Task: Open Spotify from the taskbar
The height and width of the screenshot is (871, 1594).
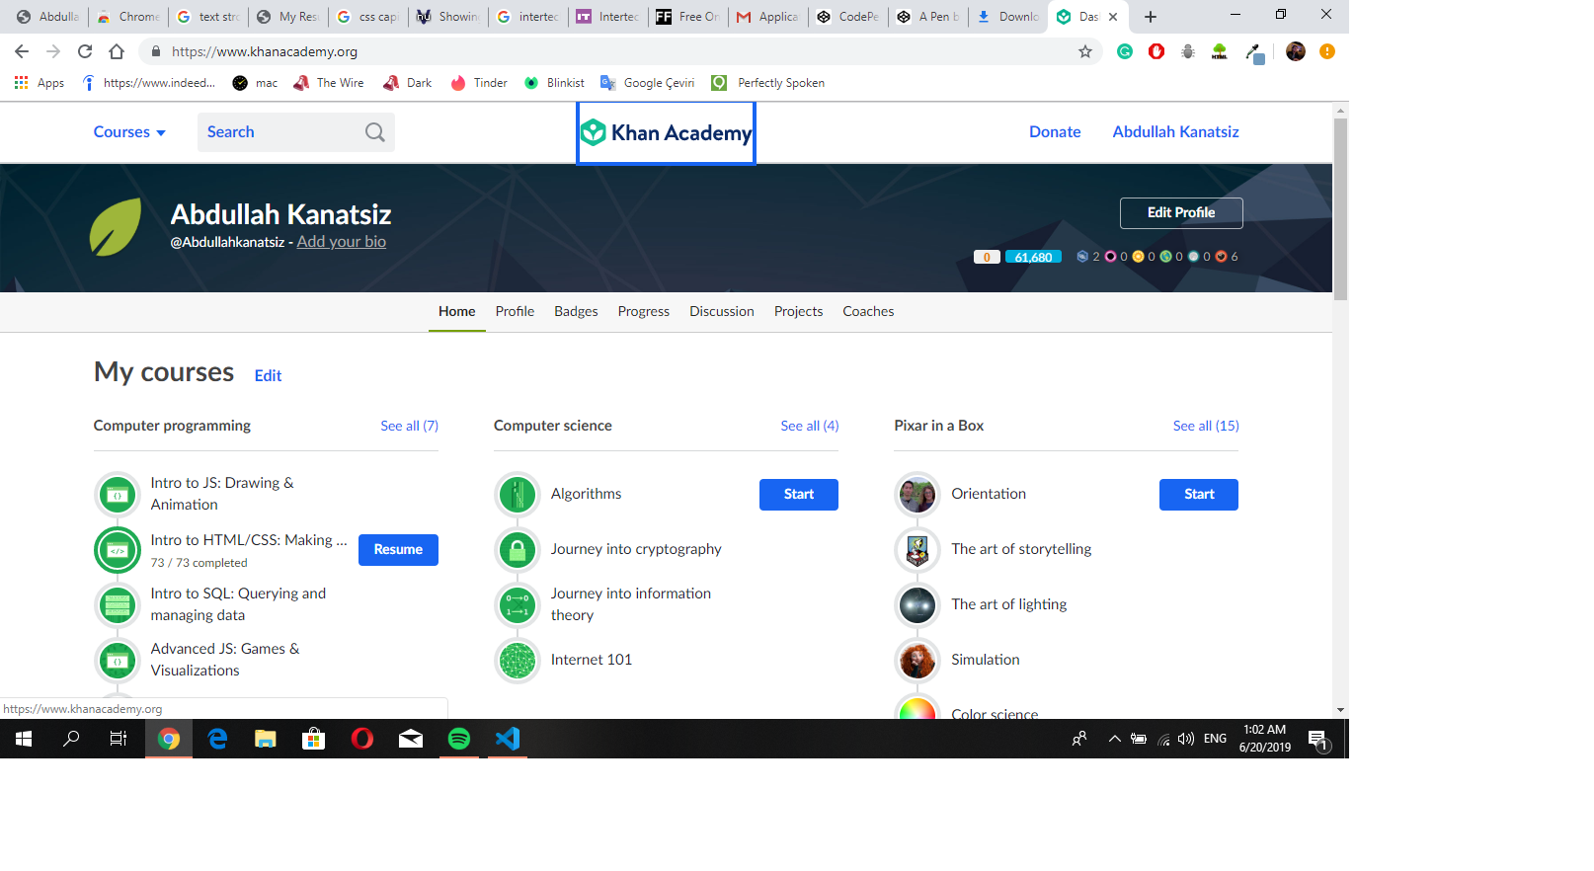Action: pos(459,739)
